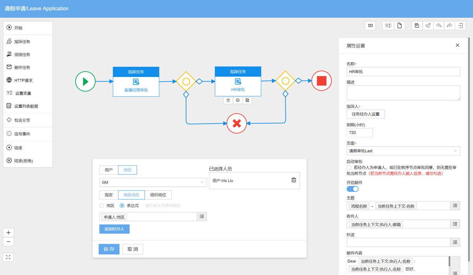This screenshot has width=473, height=275.
Task: Click the 名称 field containing HR审批
Action: point(403,72)
